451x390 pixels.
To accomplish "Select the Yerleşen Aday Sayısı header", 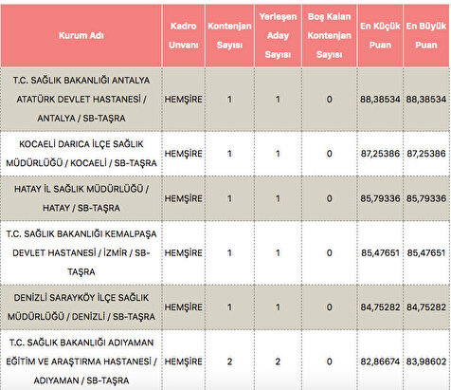I will (x=278, y=35).
